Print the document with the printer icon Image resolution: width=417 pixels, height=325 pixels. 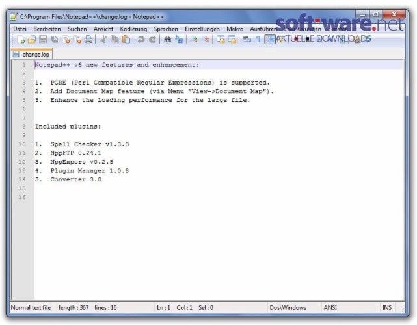[x=88, y=40]
